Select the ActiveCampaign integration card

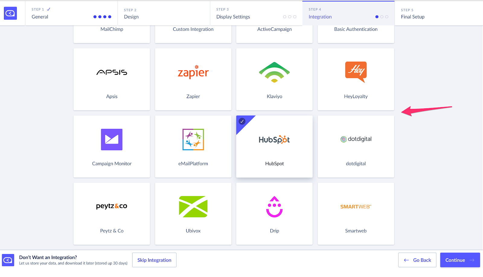point(274,34)
